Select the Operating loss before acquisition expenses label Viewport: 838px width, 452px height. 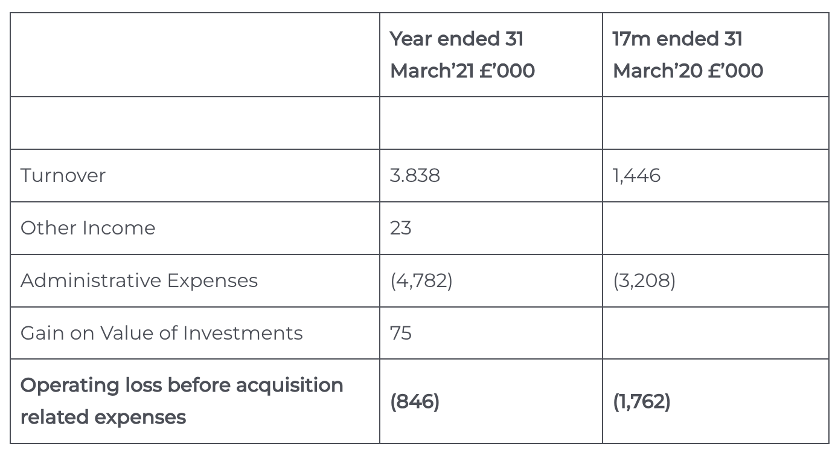pos(181,401)
